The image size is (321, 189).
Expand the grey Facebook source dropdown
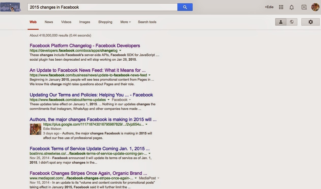[121, 100]
